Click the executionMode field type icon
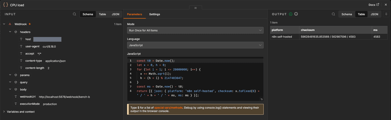 [16, 104]
